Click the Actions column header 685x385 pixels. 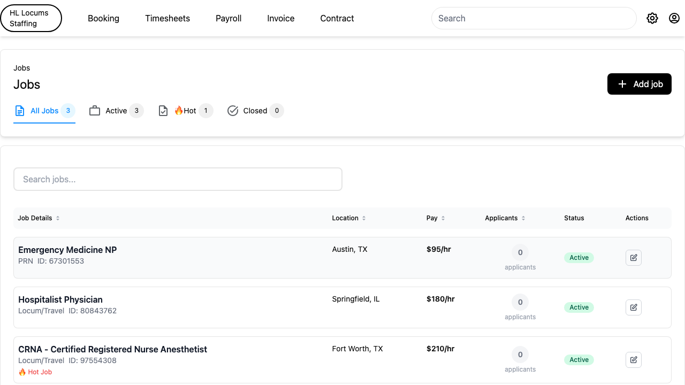click(637, 218)
